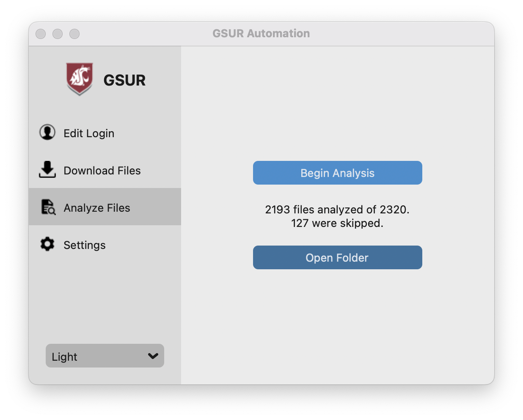Select the Analyze Files sidebar label
Screen dimensions: 523x420
pos(97,208)
